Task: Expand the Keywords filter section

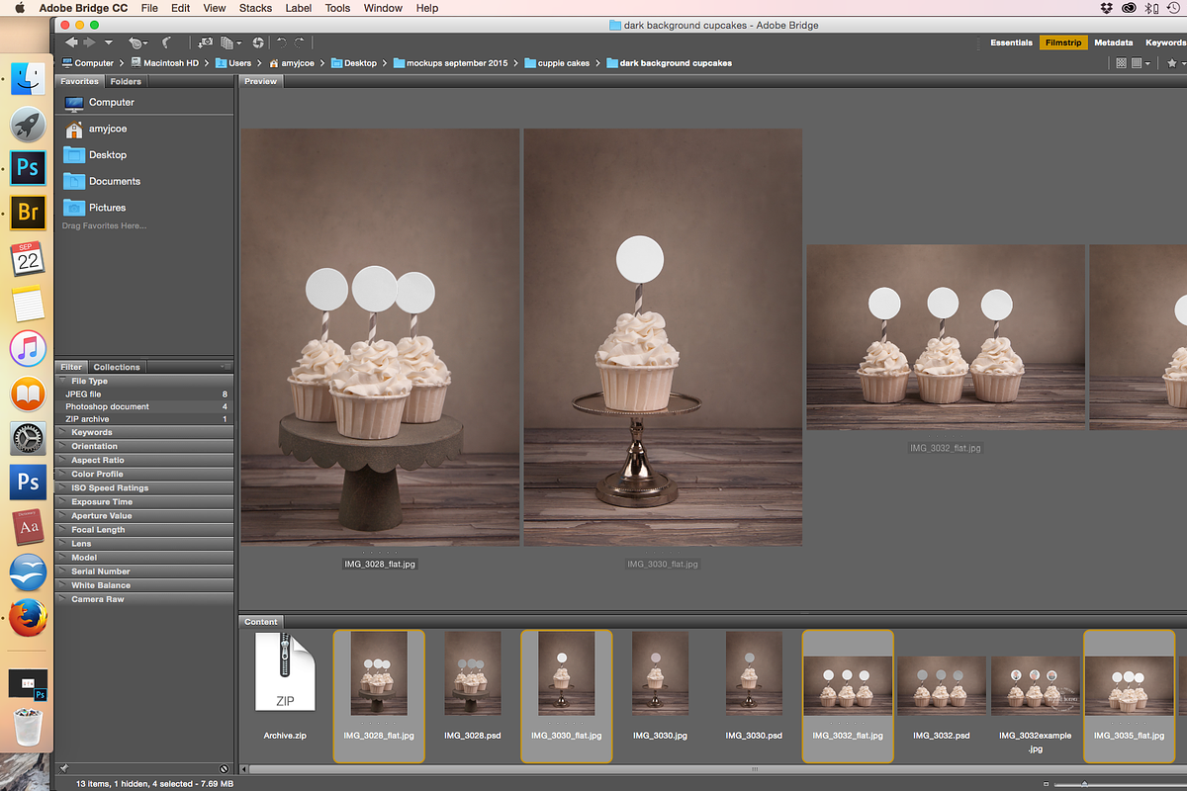Action: click(x=144, y=432)
